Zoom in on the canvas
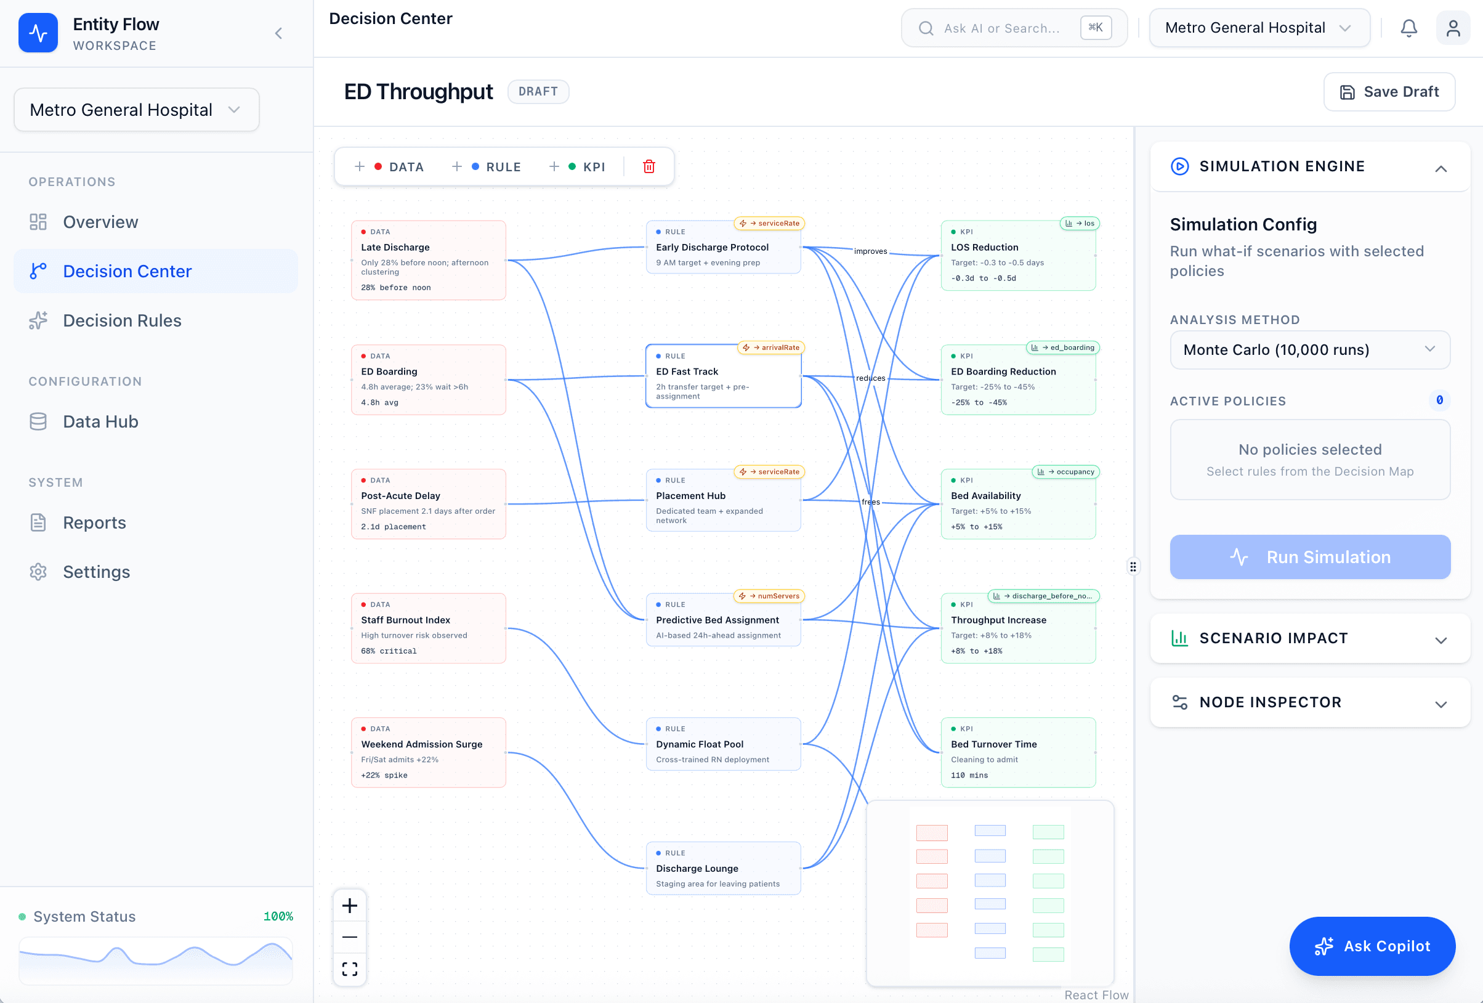Viewport: 1483px width, 1003px height. [x=350, y=905]
